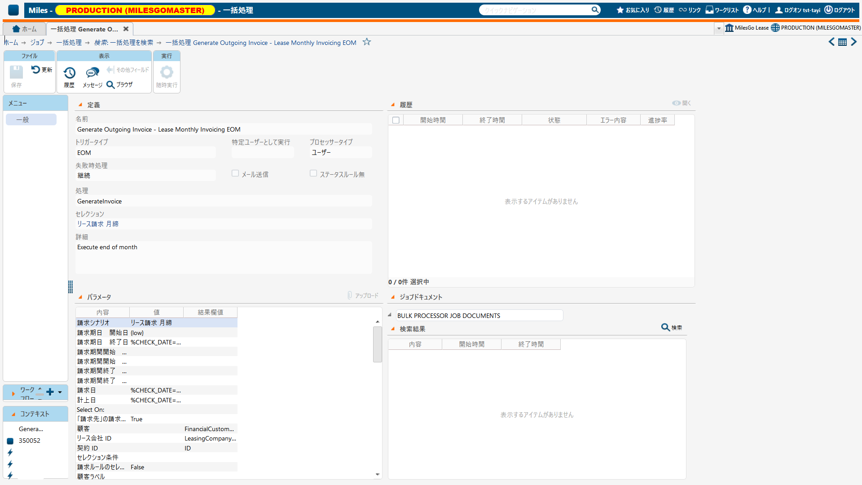Viewport: 862px width, 485px height.
Task: Open the メッセージ speech bubble icon
Action: click(x=92, y=73)
